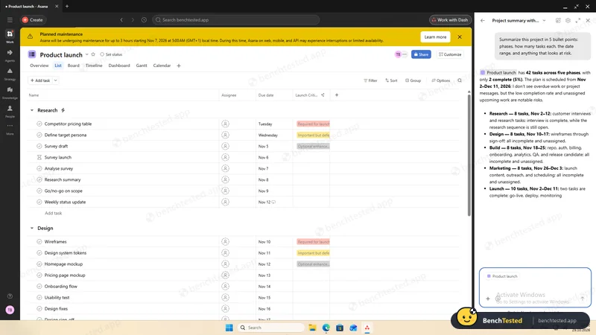
Task: Dismiss the planned maintenance banner
Action: pyautogui.click(x=460, y=36)
